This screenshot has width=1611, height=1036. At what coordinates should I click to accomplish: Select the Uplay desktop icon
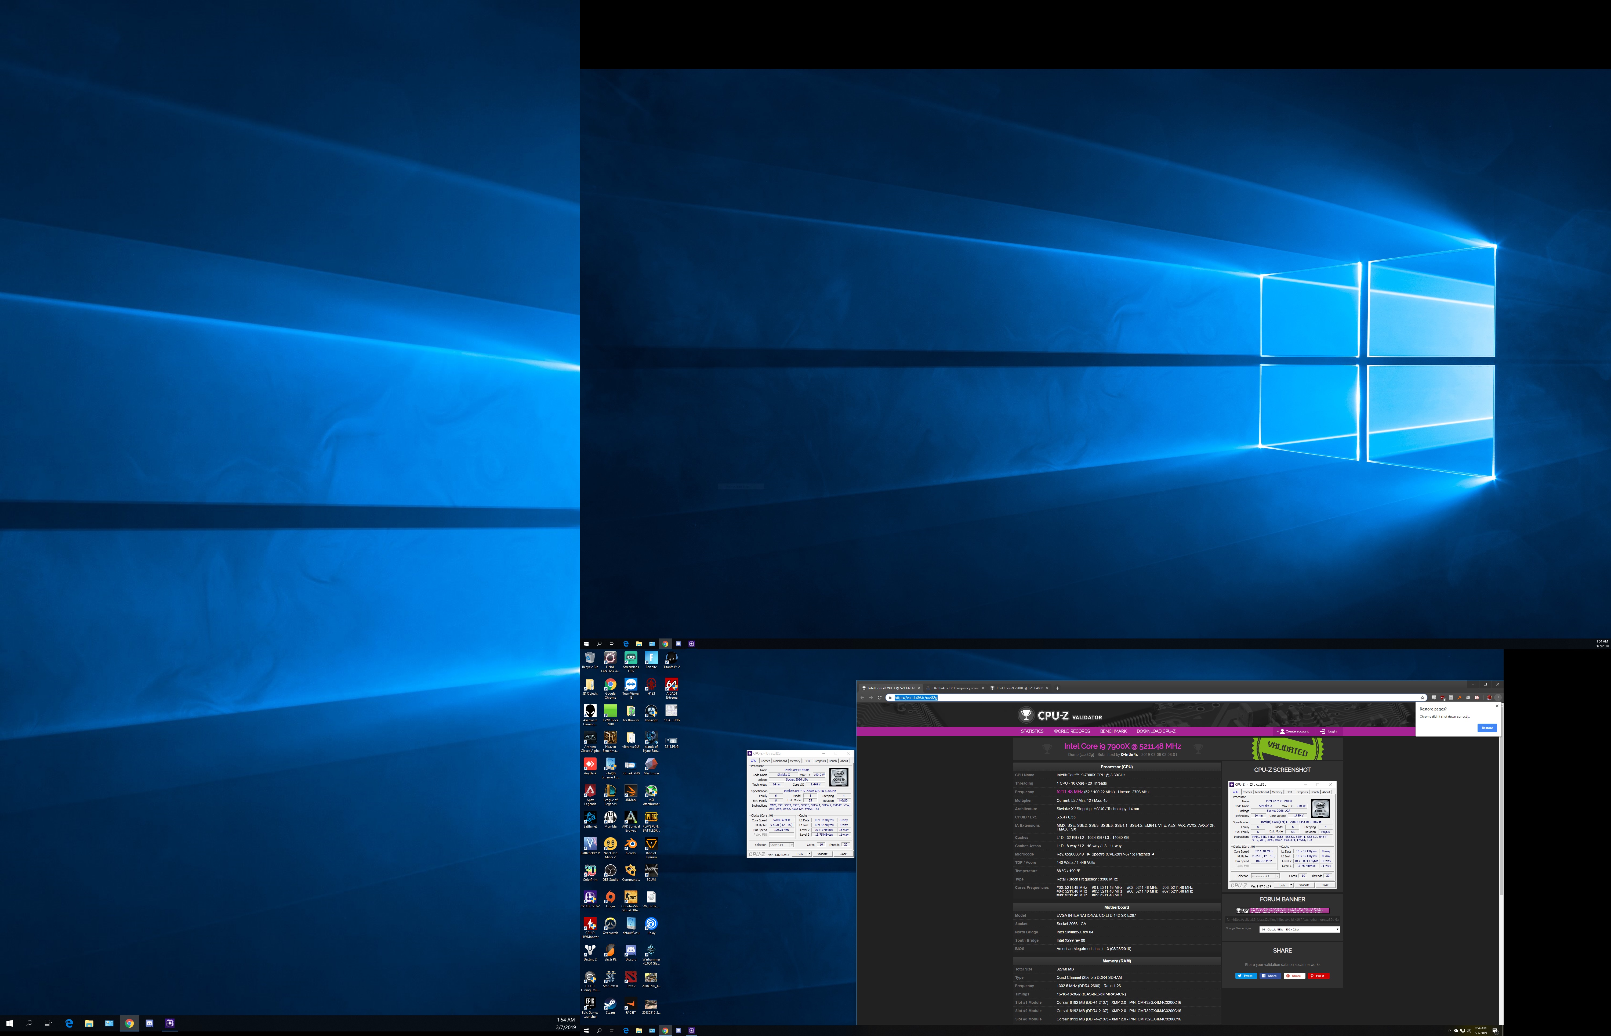(651, 926)
